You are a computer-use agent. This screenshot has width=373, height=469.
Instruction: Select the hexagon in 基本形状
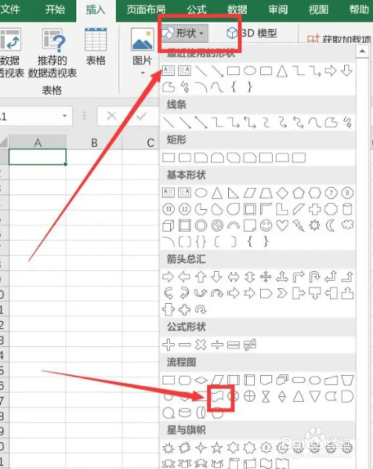[x=315, y=193]
